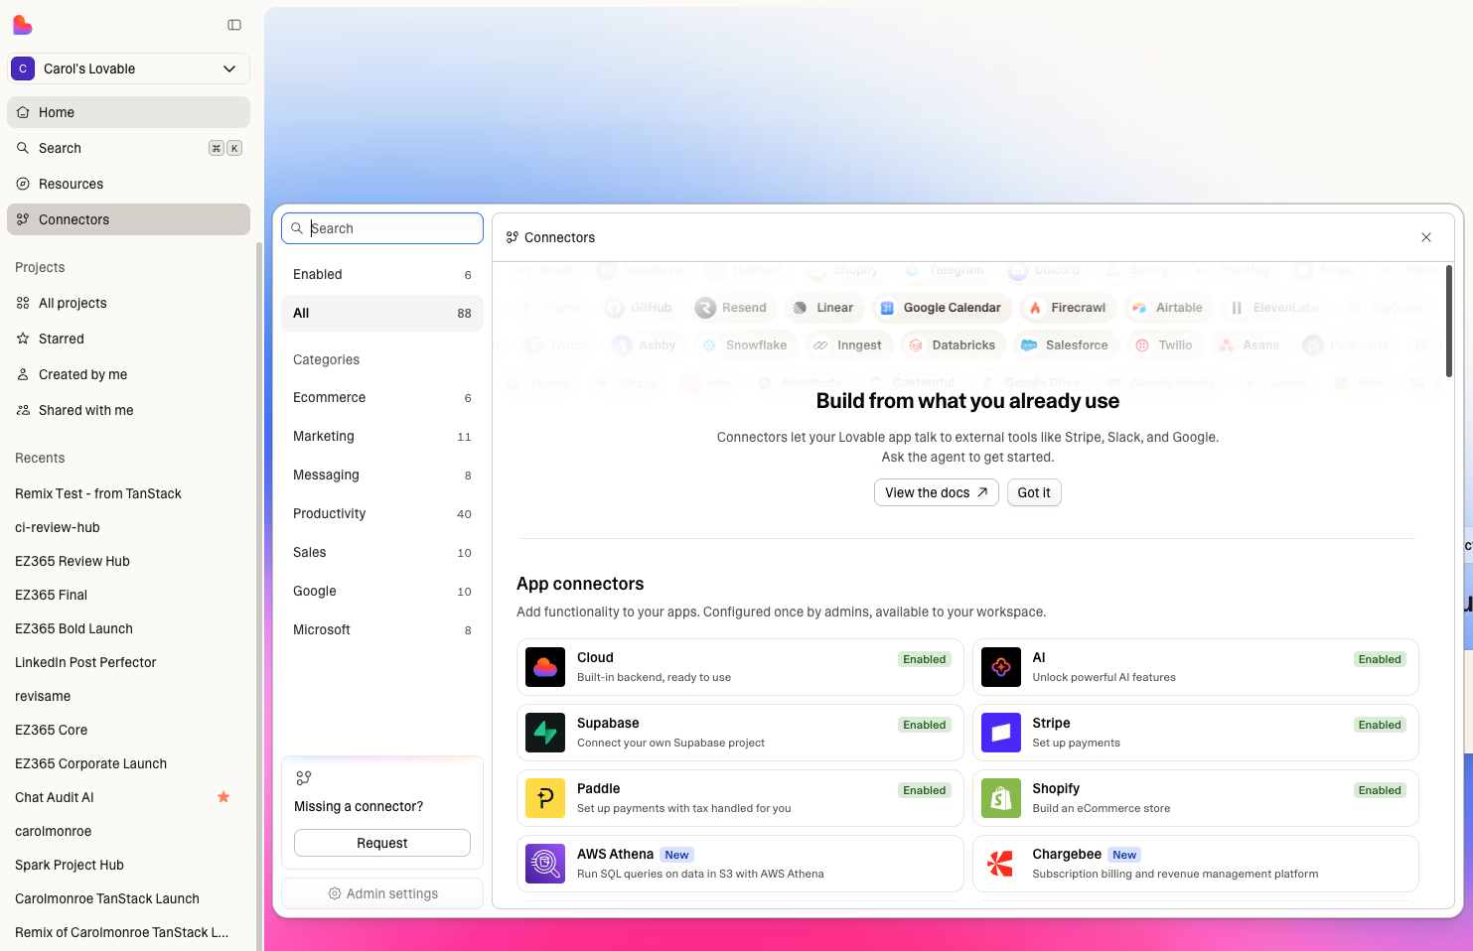The image size is (1473, 951).
Task: Filter by Microsoft category
Action: (382, 629)
